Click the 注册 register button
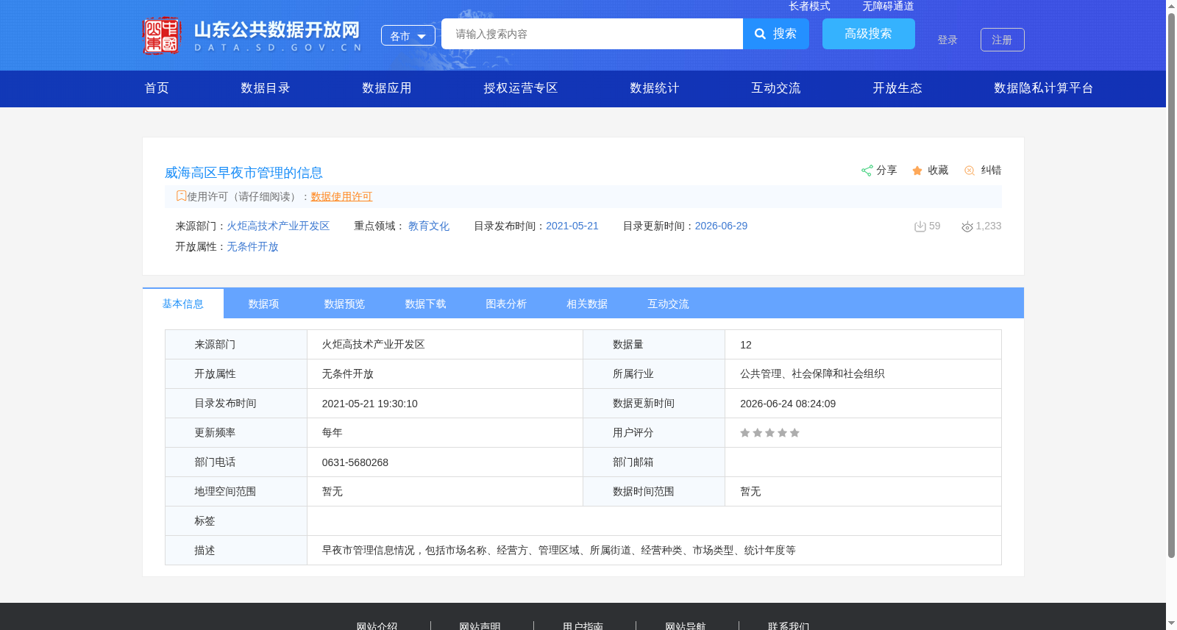The height and width of the screenshot is (630, 1177). tap(1003, 40)
